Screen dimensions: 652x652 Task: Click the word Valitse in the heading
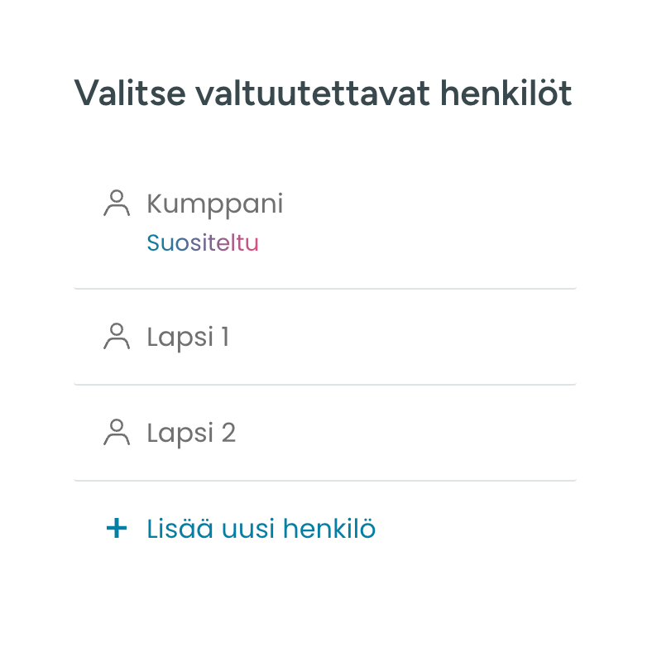[130, 93]
